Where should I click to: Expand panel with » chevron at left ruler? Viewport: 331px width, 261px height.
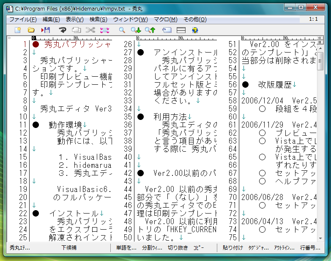[x=9, y=38]
